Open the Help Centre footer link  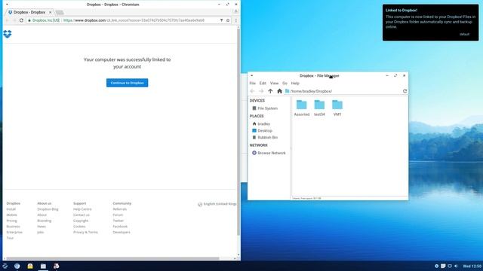[82, 209]
